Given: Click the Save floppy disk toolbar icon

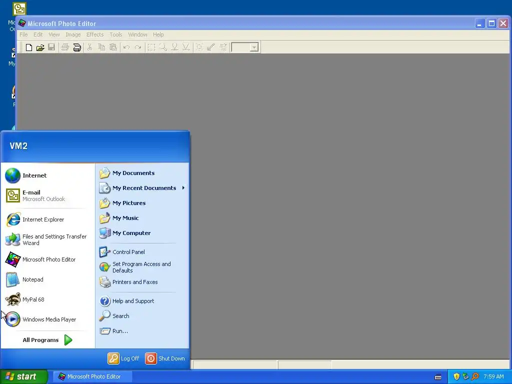Looking at the screenshot, I should coord(51,47).
